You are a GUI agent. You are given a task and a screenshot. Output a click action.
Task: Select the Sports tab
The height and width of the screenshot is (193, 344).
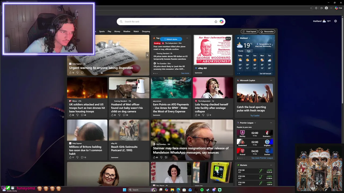[x=102, y=31]
